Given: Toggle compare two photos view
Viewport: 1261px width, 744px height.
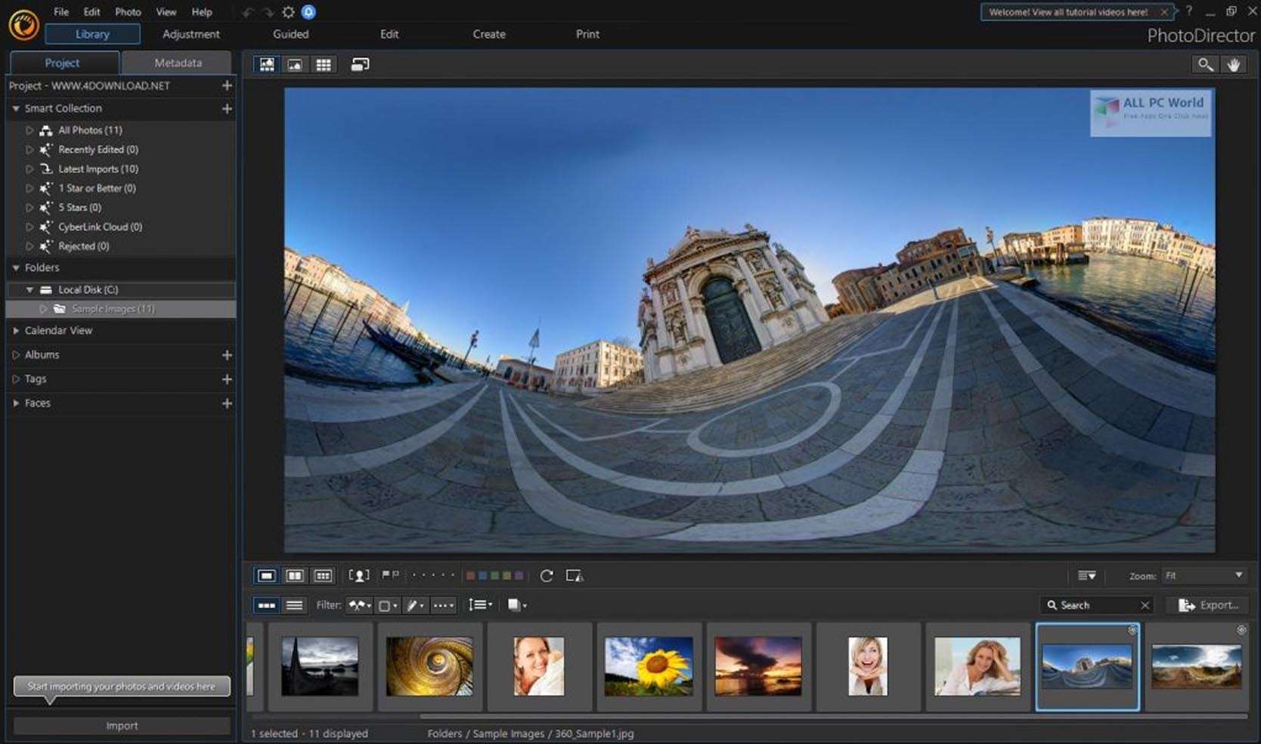Looking at the screenshot, I should click(x=295, y=576).
